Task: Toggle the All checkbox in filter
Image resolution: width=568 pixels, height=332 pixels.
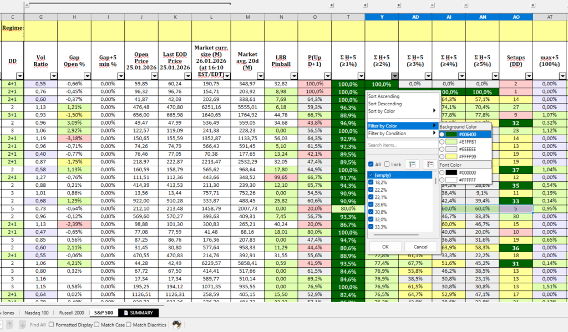Action: [x=371, y=165]
